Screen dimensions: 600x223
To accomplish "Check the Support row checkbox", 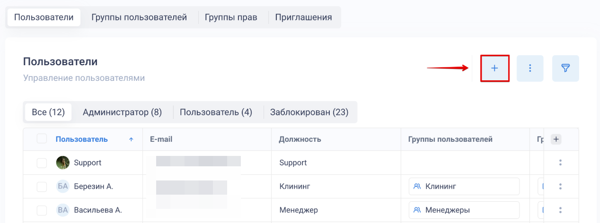I will [x=42, y=163].
